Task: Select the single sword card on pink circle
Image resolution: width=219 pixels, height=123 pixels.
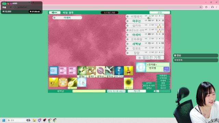Action: coord(100,72)
